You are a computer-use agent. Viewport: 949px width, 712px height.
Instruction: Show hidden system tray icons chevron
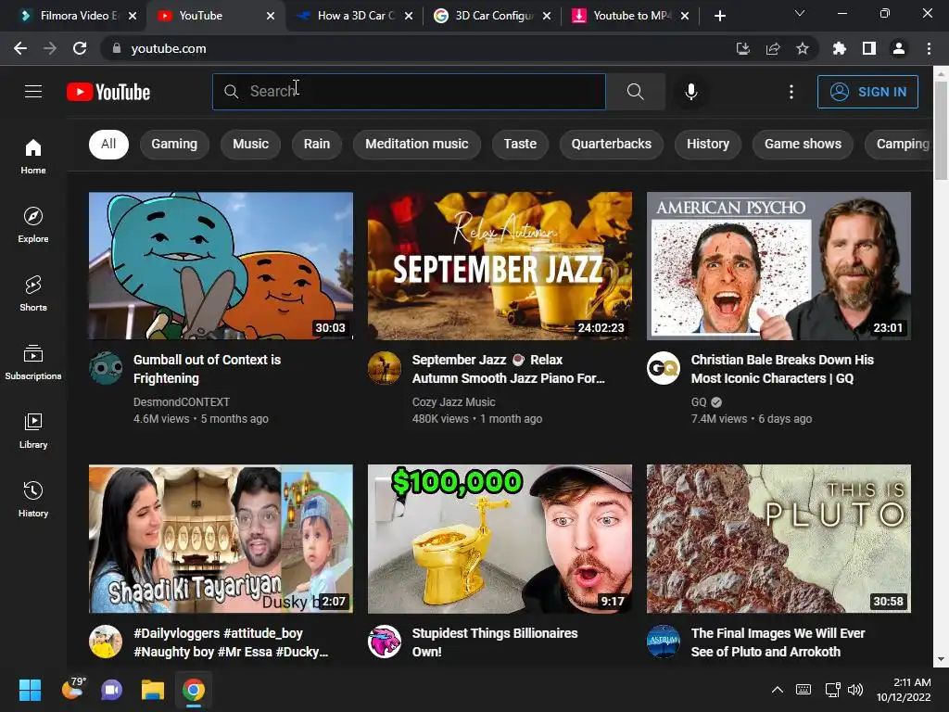point(778,690)
